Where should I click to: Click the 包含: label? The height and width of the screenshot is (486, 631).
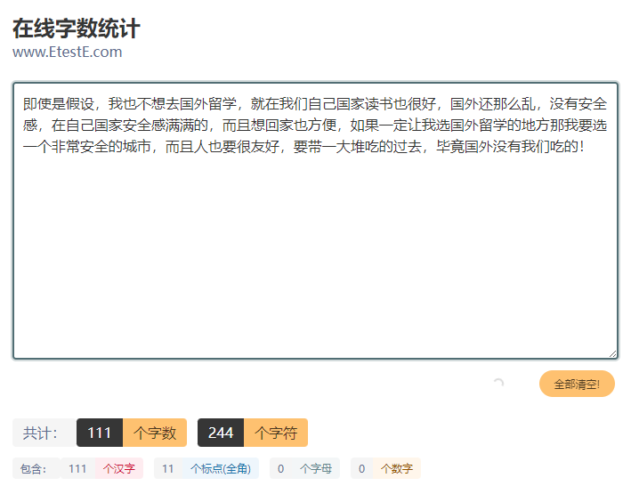(x=36, y=468)
